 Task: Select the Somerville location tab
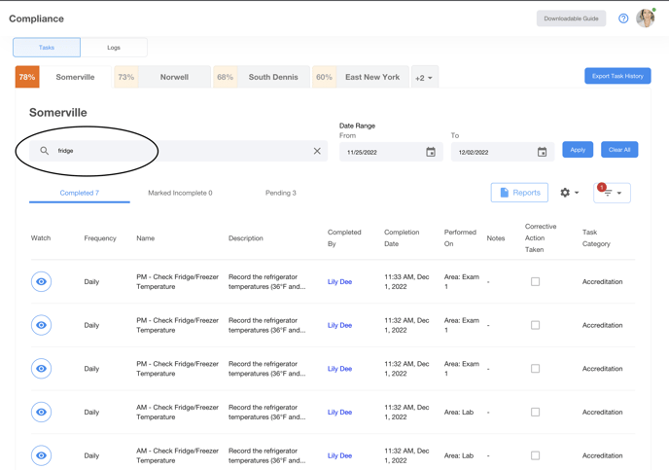[x=63, y=77]
